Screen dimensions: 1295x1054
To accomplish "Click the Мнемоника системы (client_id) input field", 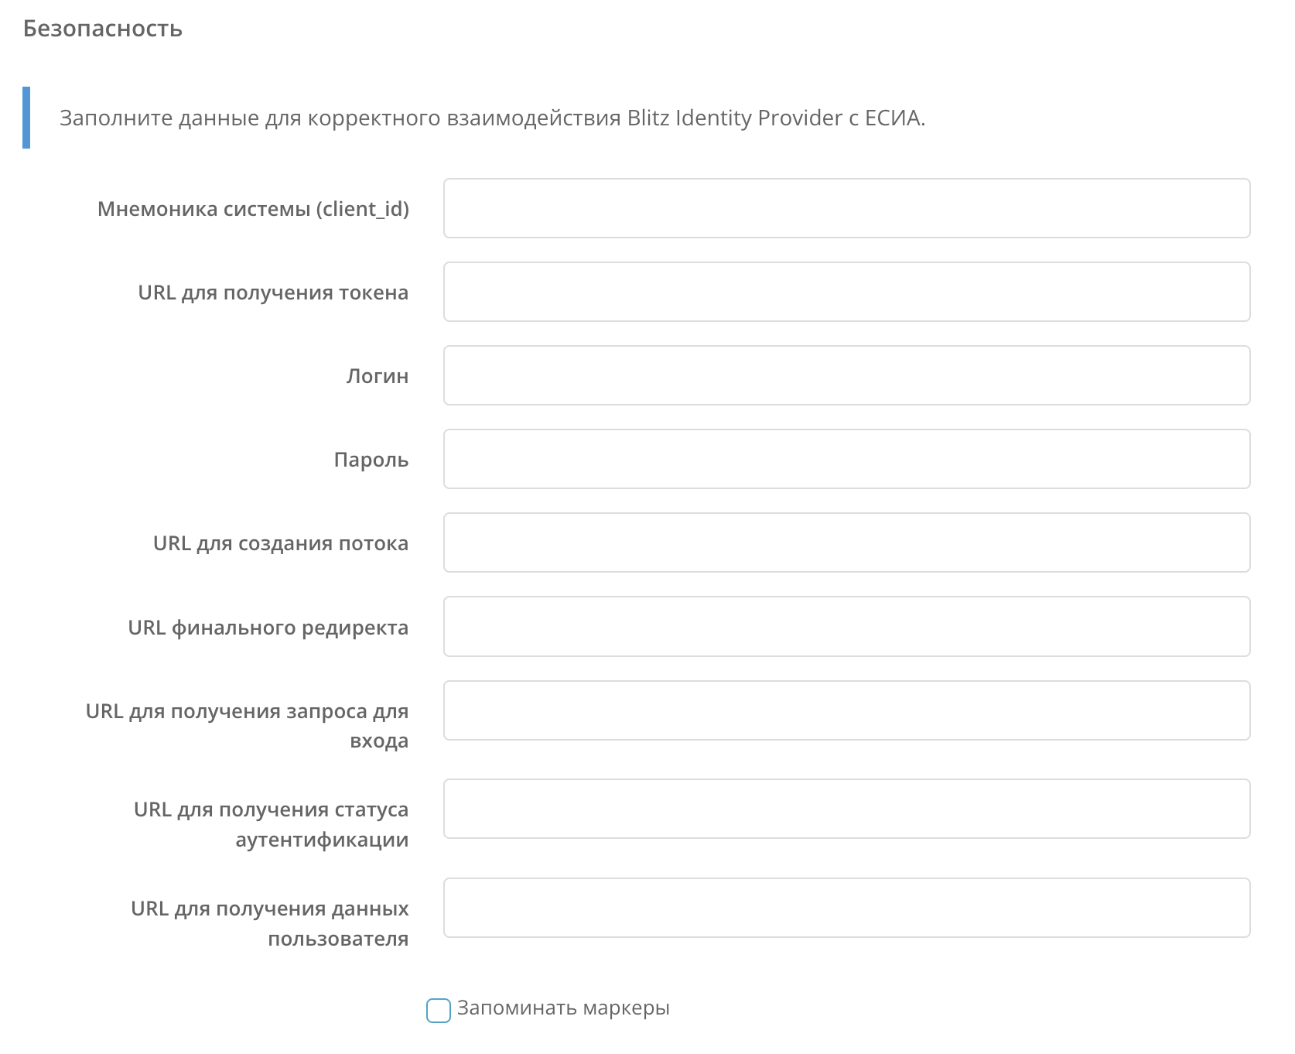I will pos(846,208).
